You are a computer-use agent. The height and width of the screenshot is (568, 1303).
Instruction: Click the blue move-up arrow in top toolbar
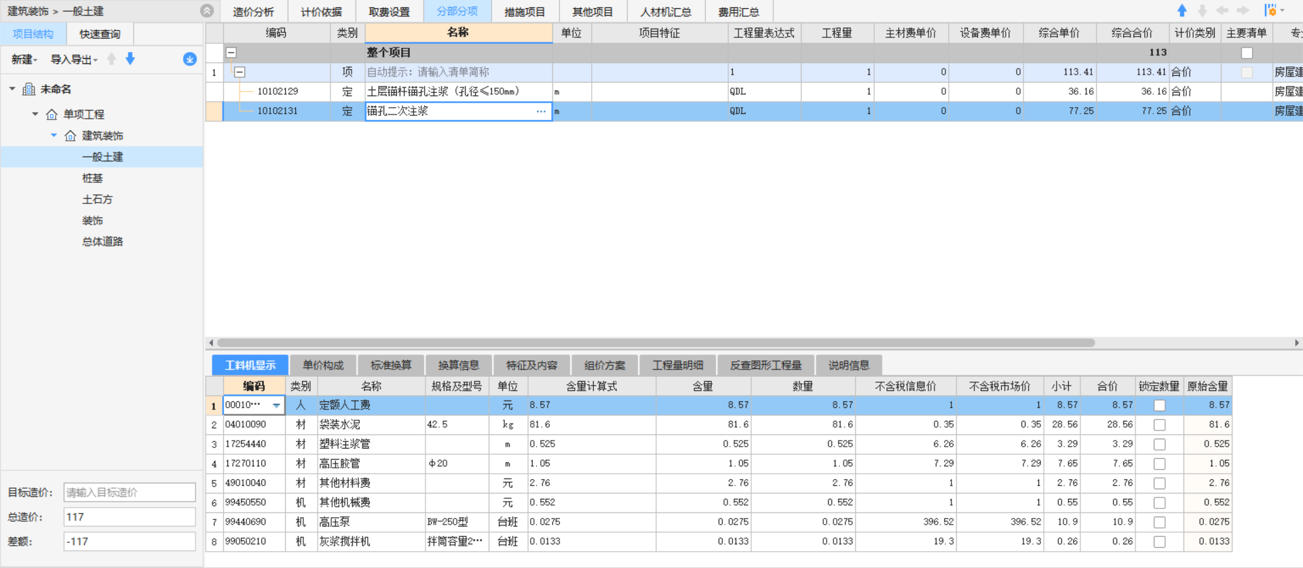(1182, 11)
